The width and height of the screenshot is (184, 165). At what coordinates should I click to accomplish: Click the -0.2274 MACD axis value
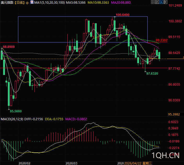[x=174, y=148]
